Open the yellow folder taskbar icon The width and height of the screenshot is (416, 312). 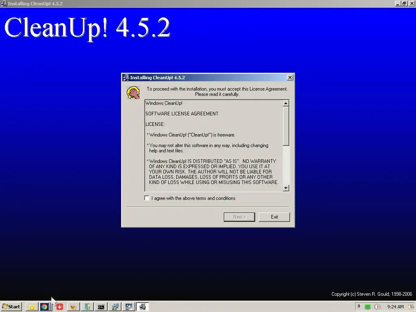[x=32, y=307]
